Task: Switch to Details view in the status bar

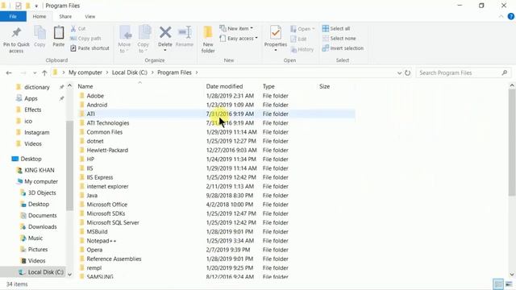Action: (498, 284)
